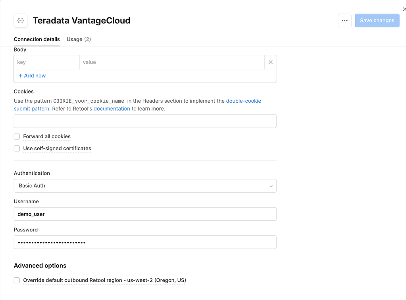Open Retool's documentation link
Viewport: 406px width, 300px height.
point(112,109)
